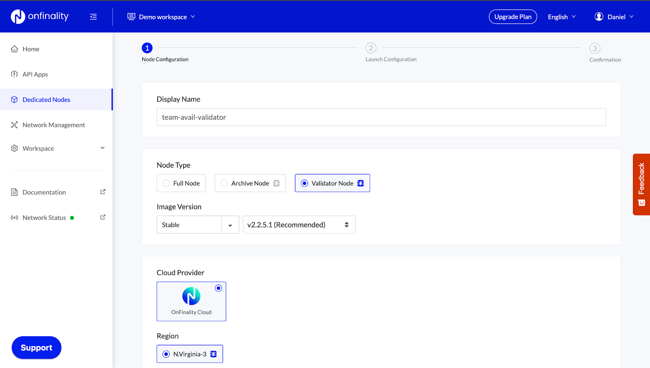Open the orange Feedback side tab

(x=641, y=184)
